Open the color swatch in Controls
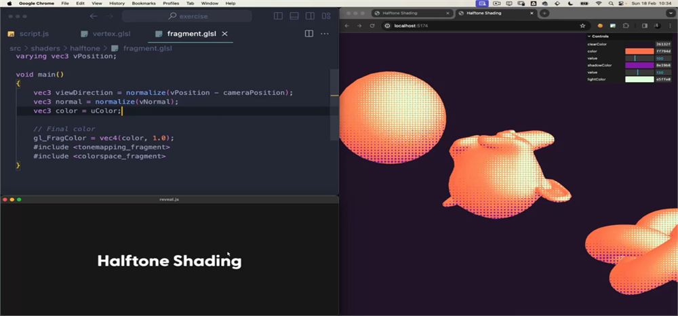The height and width of the screenshot is (316, 678). pos(639,51)
